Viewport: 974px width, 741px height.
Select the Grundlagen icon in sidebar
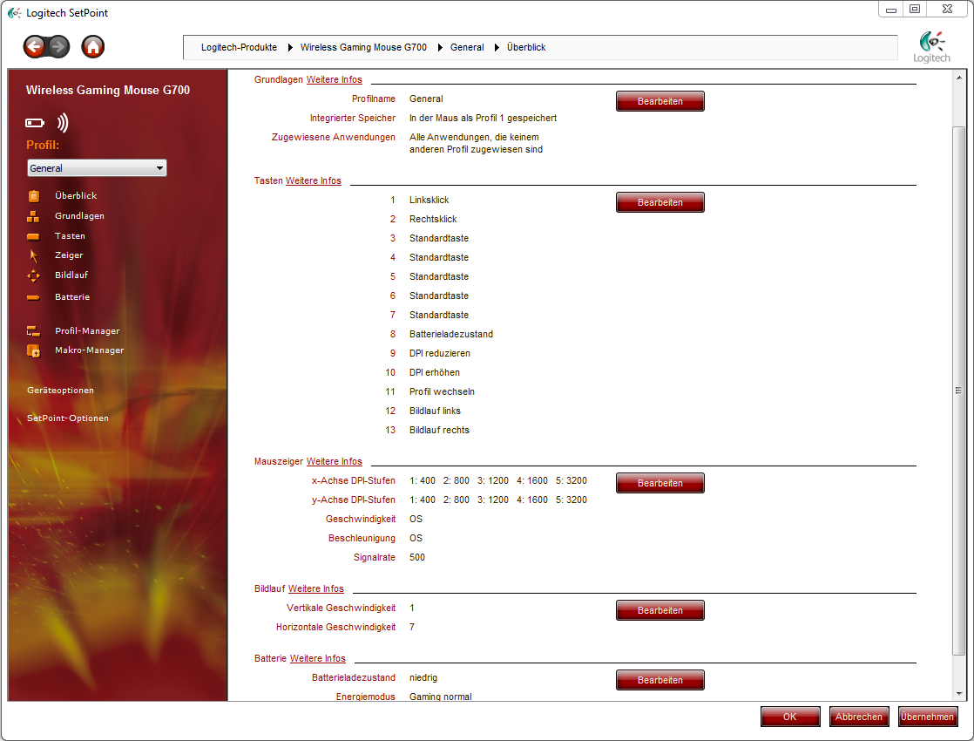34,216
